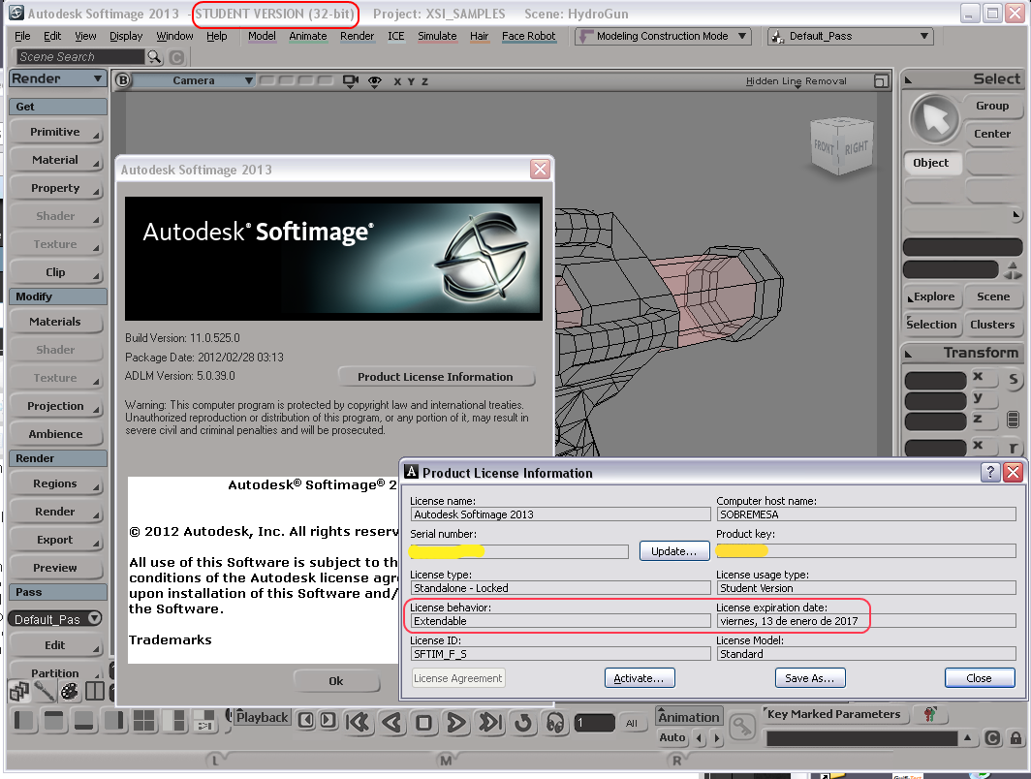Click Close in license dialog
The width and height of the screenshot is (1031, 779).
(980, 678)
